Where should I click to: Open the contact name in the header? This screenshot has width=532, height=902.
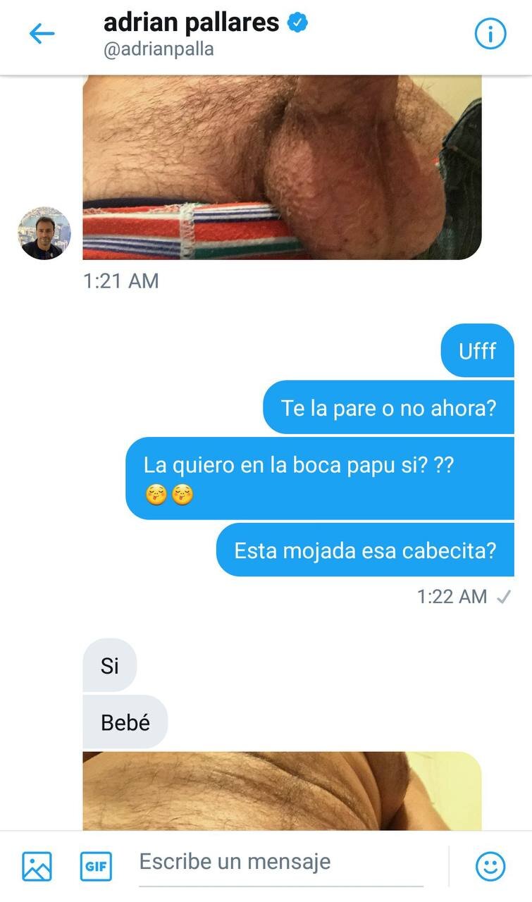pos(192,23)
